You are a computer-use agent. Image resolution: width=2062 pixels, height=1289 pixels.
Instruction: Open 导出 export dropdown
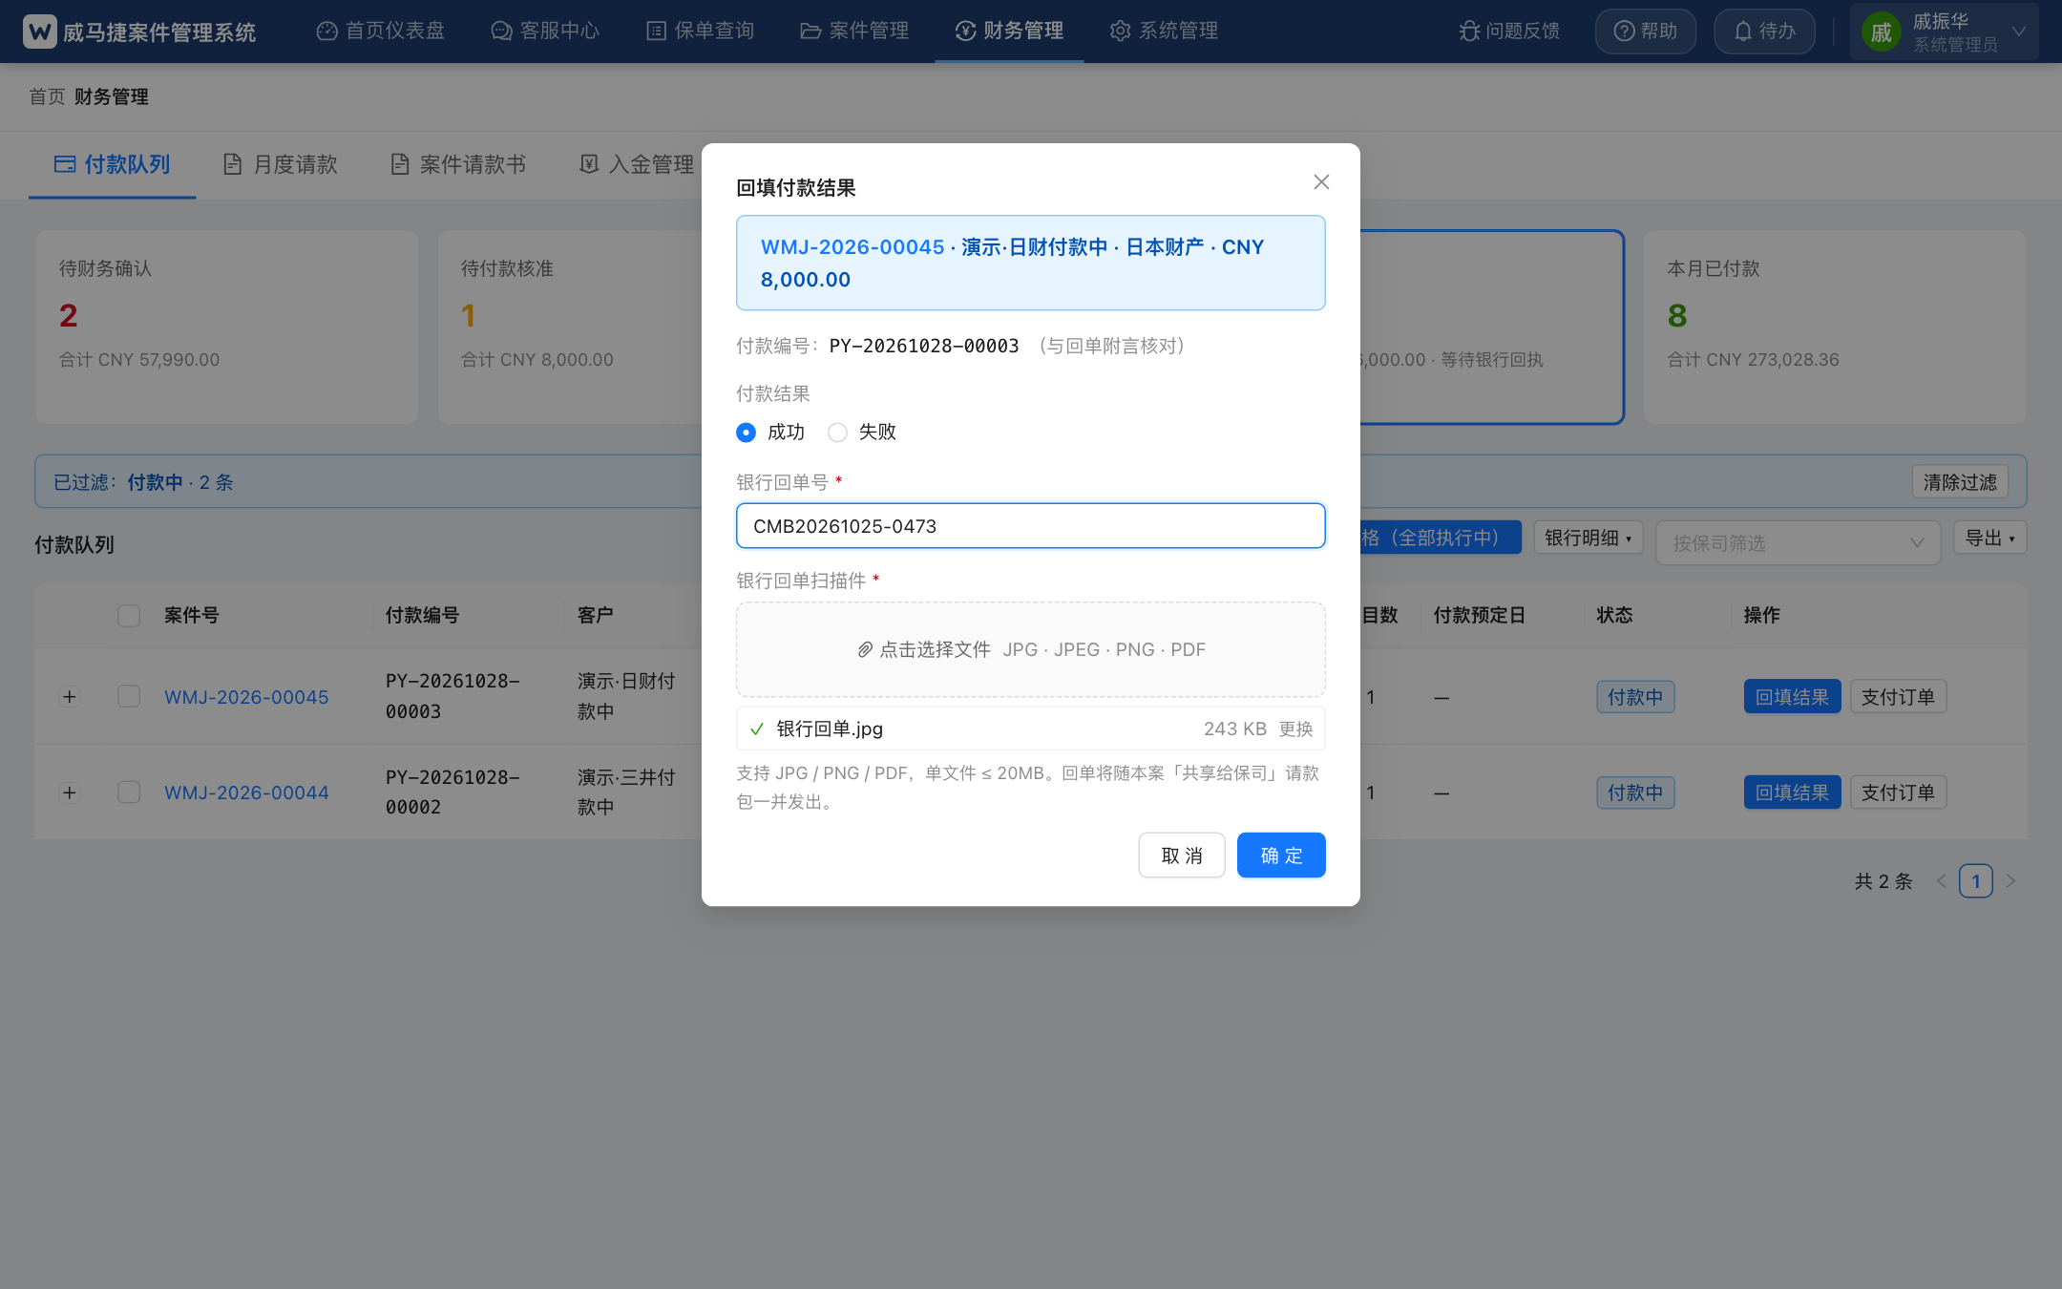coord(1990,538)
